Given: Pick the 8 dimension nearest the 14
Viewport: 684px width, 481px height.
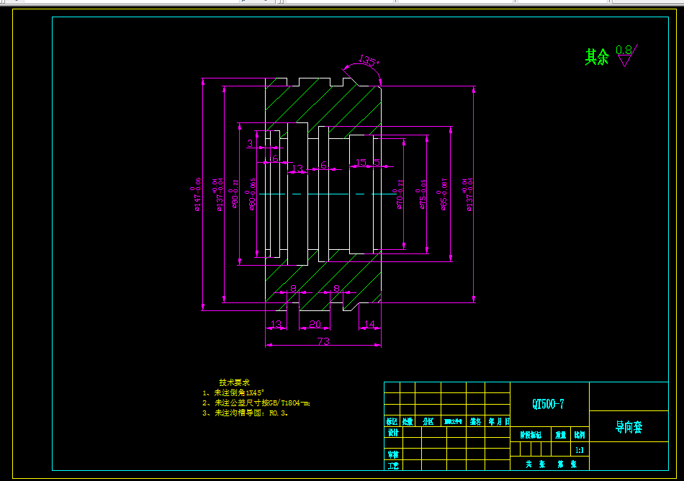Looking at the screenshot, I should coord(336,288).
